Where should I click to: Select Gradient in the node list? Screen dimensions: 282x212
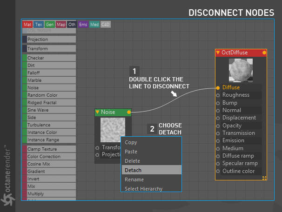click(x=49, y=172)
